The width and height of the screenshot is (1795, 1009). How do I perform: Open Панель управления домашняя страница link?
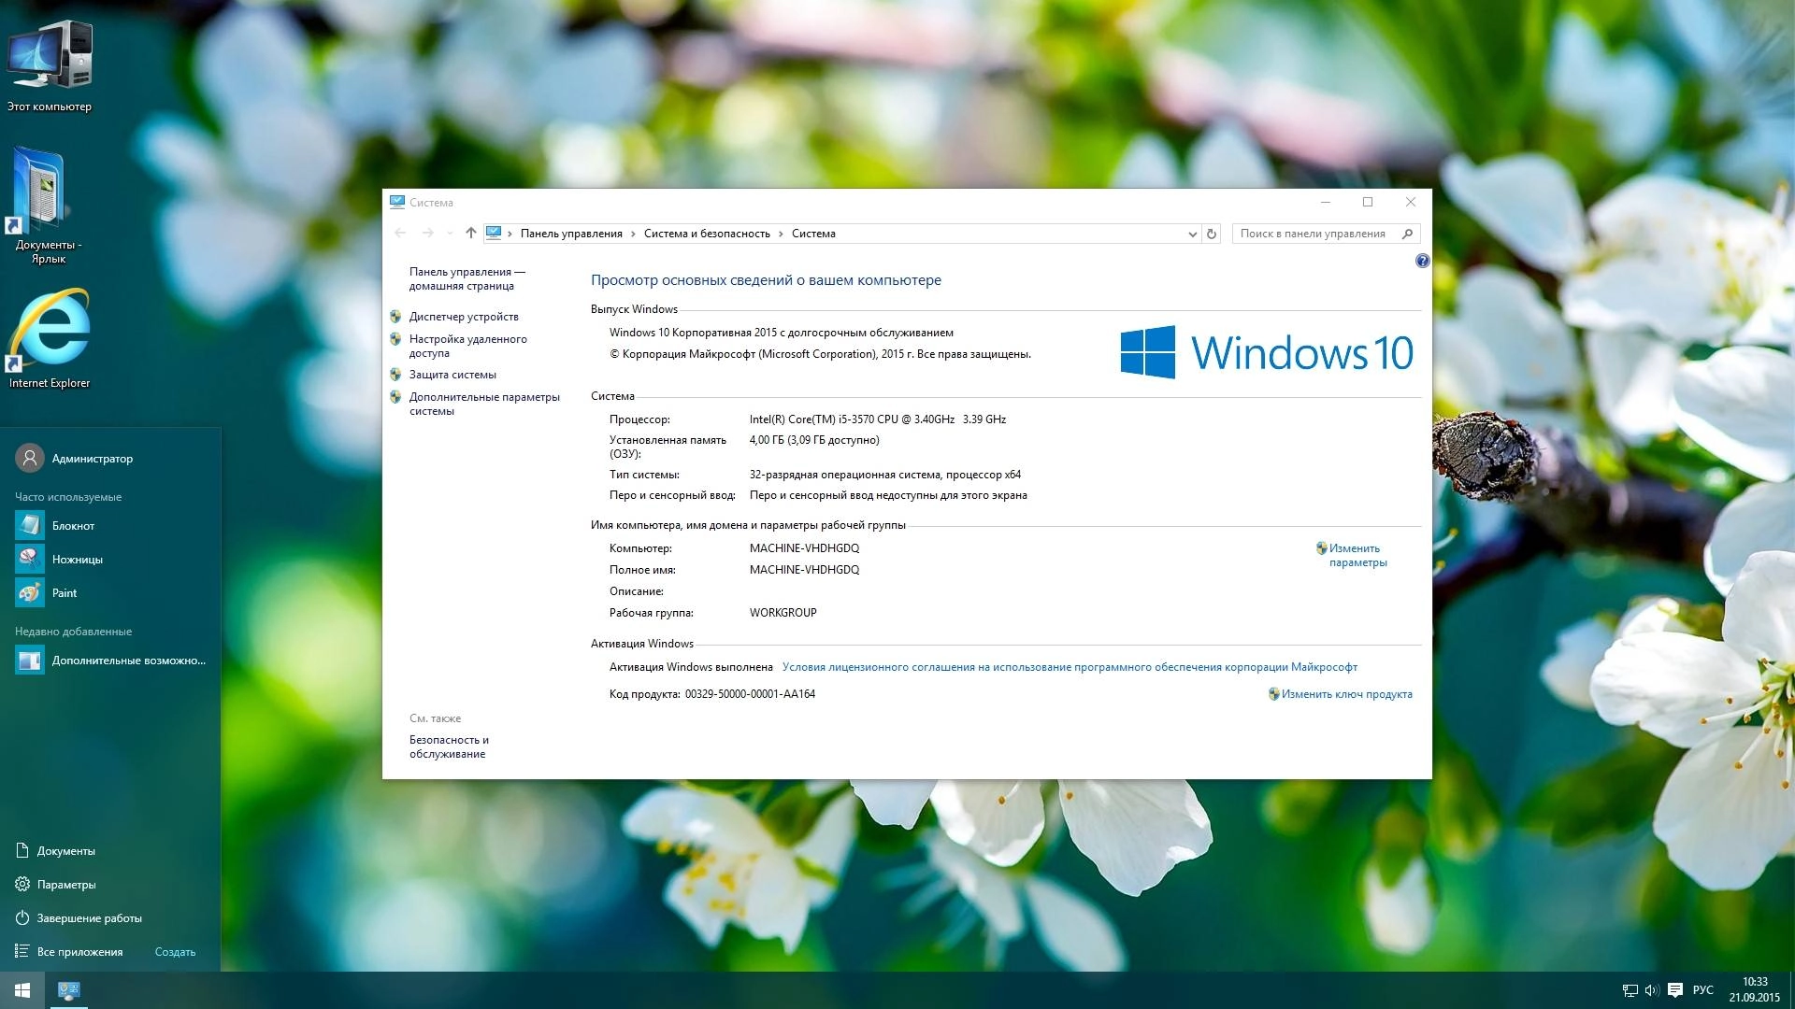[467, 278]
